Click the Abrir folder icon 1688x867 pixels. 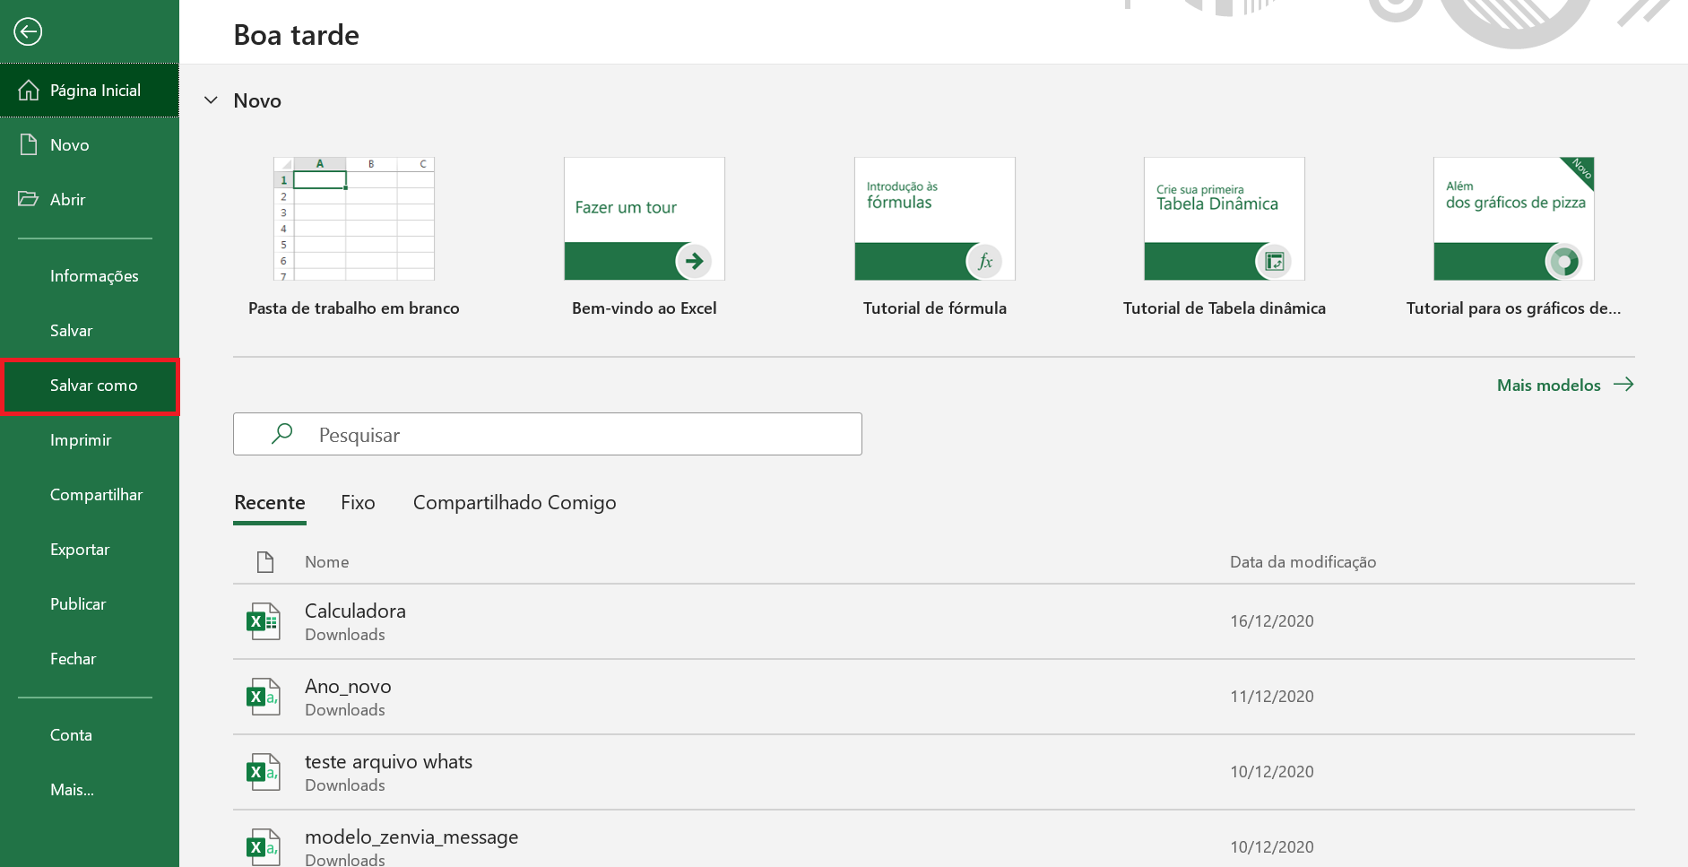tap(29, 199)
